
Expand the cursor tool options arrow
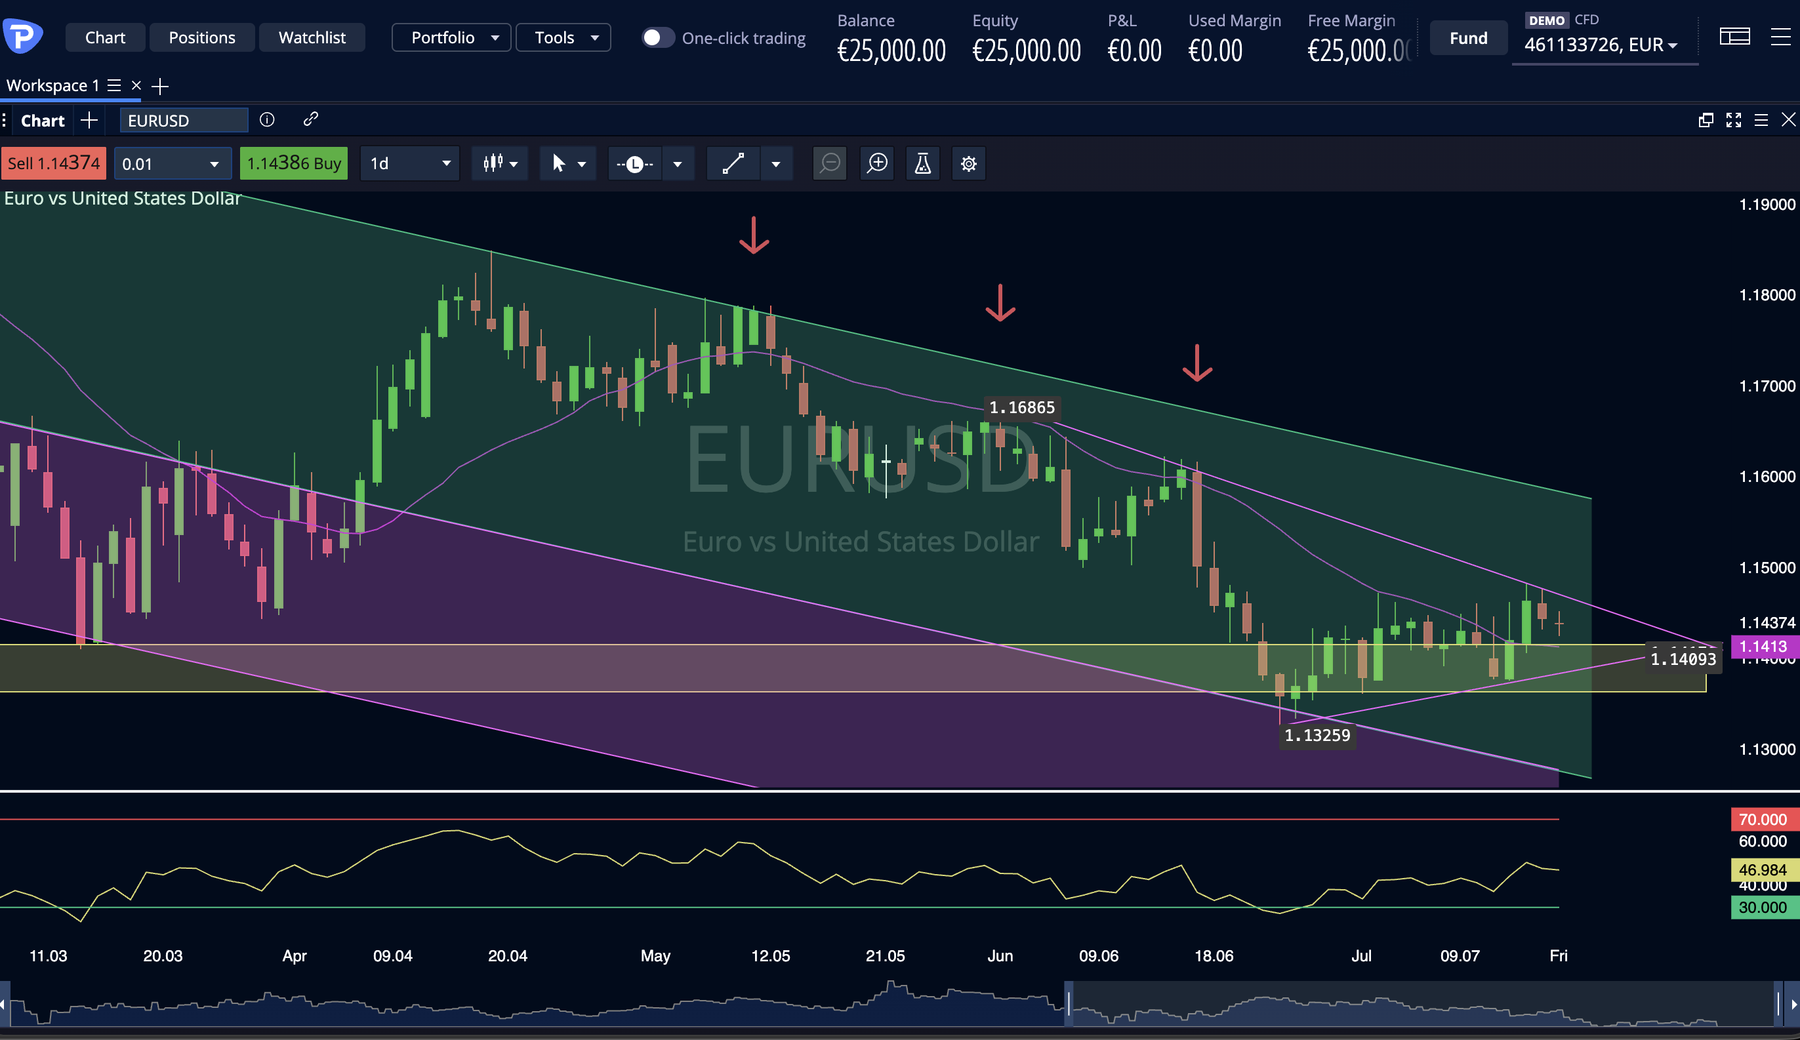point(582,164)
